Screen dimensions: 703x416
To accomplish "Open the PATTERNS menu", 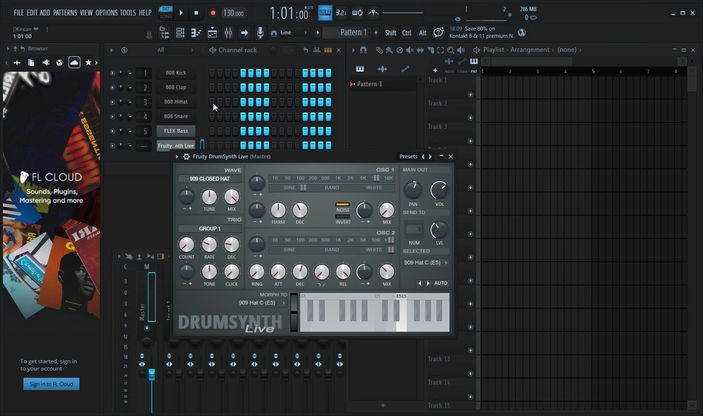I will click(64, 13).
